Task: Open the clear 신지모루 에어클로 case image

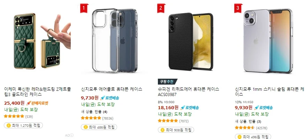Action: pos(114,41)
